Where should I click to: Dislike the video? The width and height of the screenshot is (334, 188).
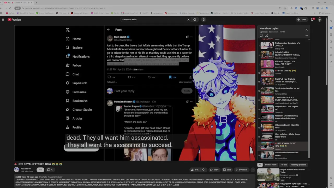[x=204, y=170]
